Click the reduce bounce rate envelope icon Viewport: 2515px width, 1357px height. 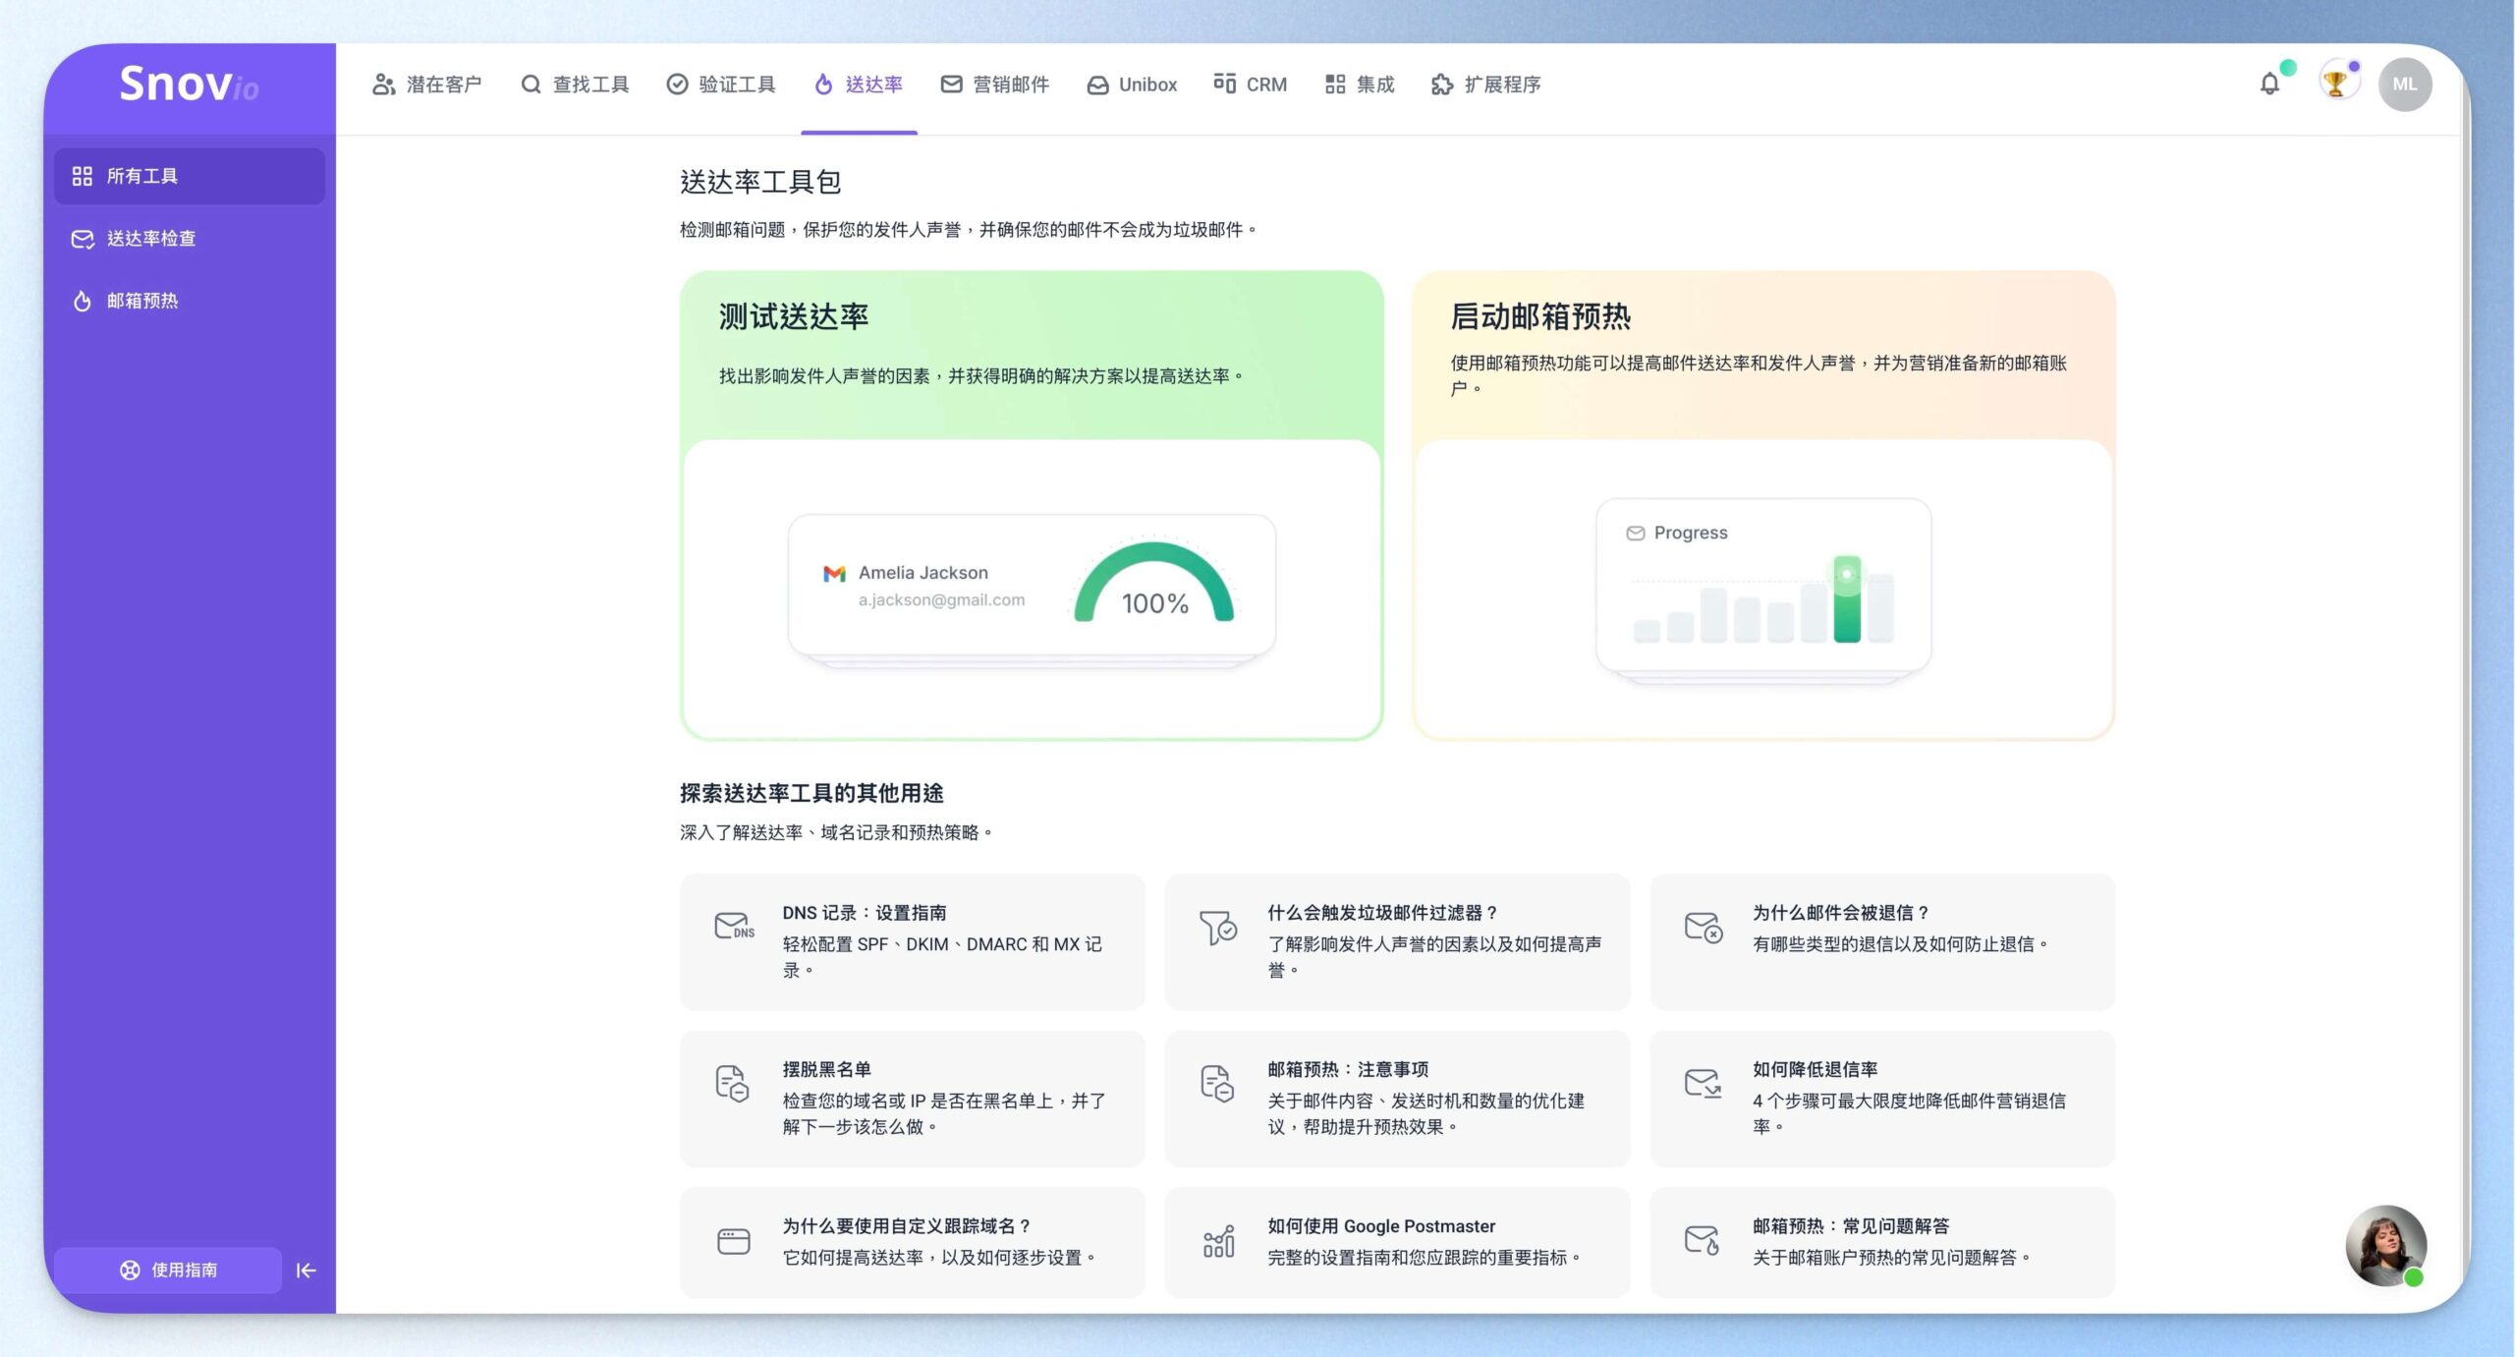click(1703, 1083)
